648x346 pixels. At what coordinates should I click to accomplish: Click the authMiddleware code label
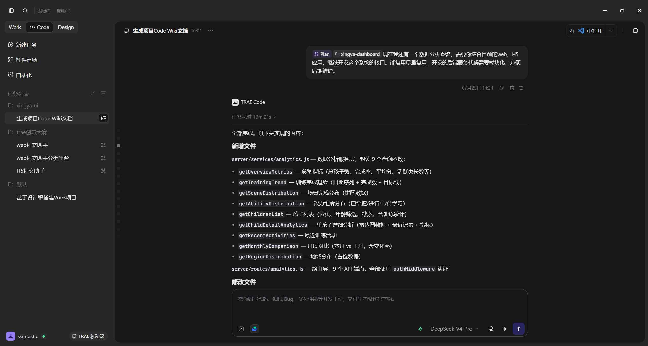coord(414,269)
